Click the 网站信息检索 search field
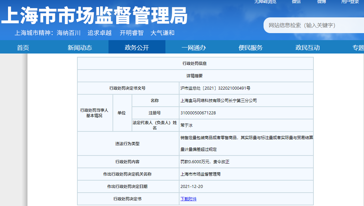 (x=314, y=25)
